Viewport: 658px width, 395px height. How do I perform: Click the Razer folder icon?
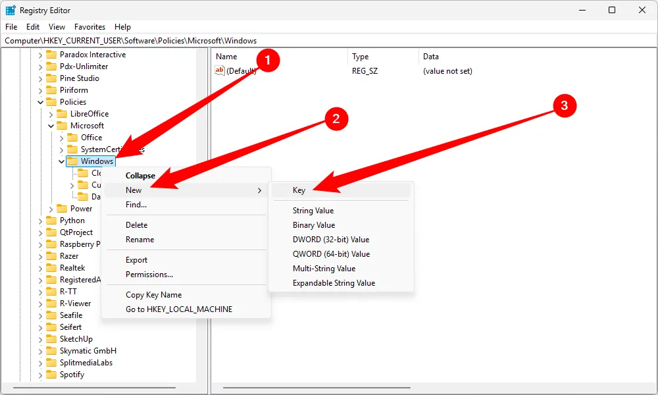52,255
